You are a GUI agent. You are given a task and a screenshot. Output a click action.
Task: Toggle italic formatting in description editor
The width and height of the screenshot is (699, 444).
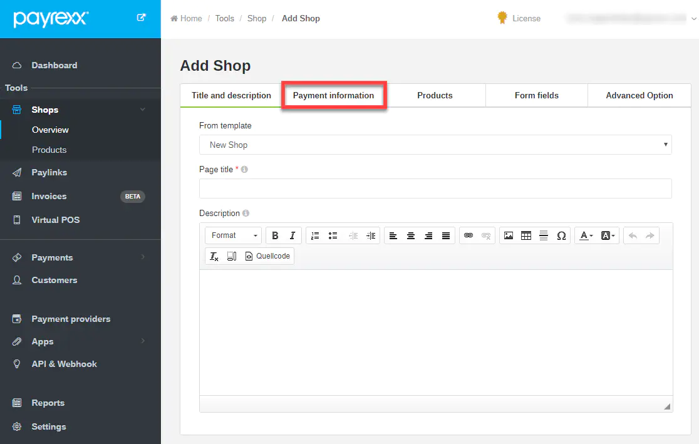point(293,235)
